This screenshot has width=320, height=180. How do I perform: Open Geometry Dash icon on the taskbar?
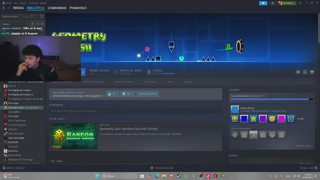223,176
